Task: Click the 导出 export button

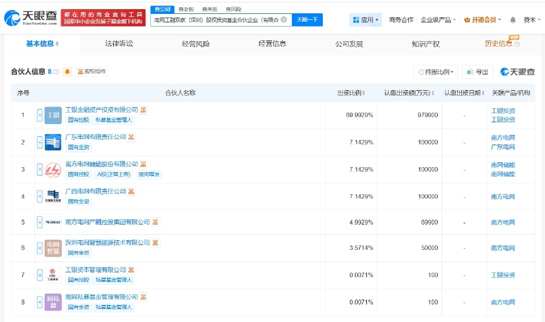Action: [477, 72]
